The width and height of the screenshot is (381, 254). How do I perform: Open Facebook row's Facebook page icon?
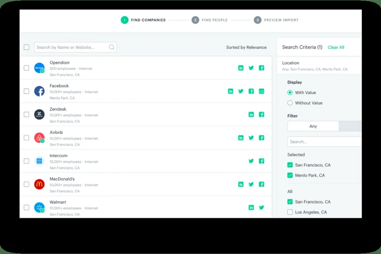pos(251,91)
